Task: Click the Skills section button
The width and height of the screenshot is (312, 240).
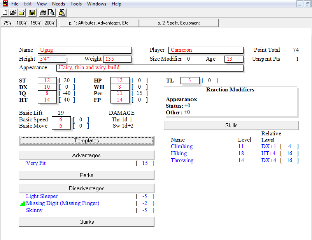Action: click(x=231, y=125)
